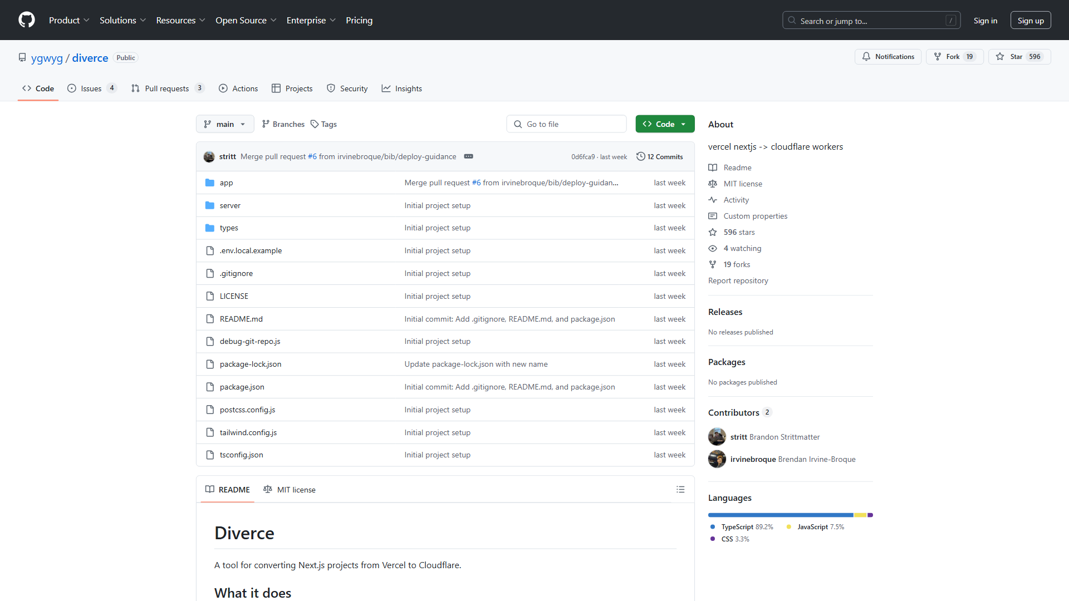Select the MIT license tab below files
Image resolution: width=1069 pixels, height=601 pixels.
289,490
